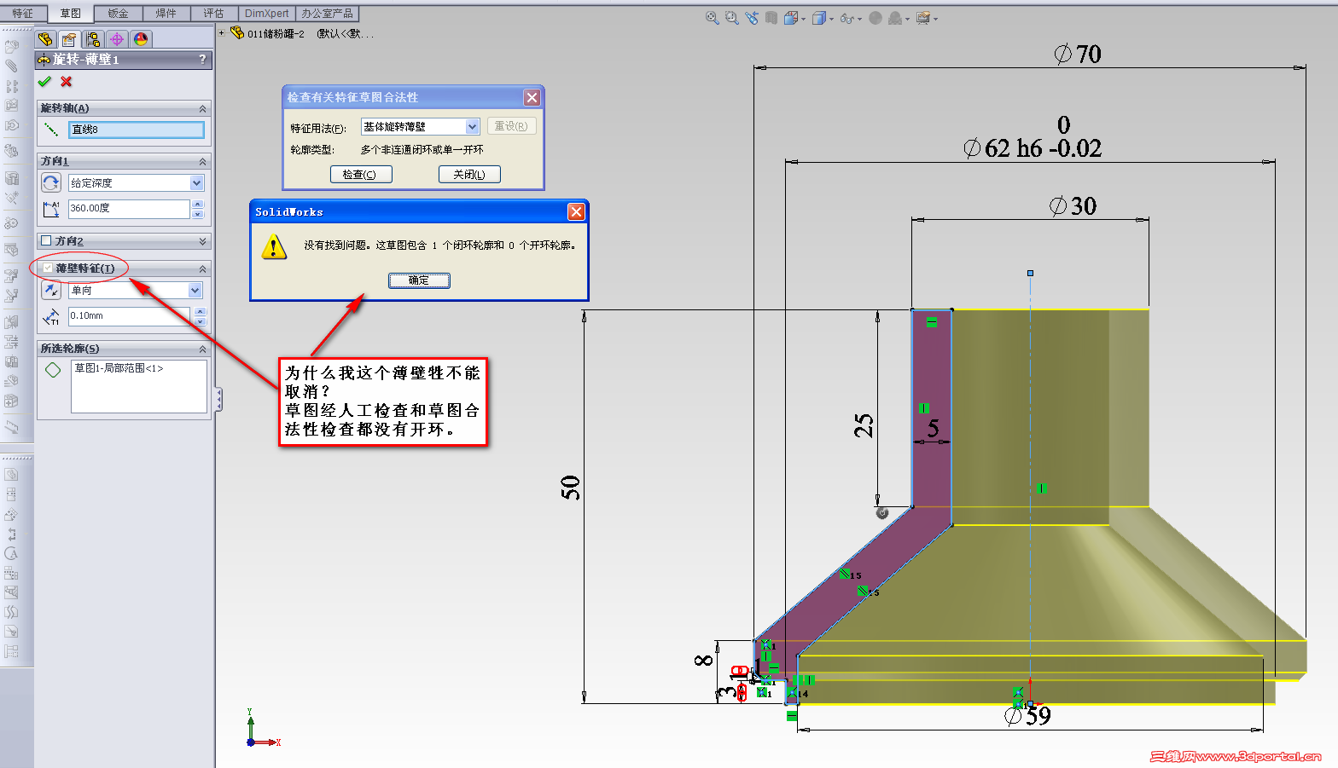The image size is (1338, 768).
Task: Click the Reverse Direction icon under 方向1
Action: point(51,182)
